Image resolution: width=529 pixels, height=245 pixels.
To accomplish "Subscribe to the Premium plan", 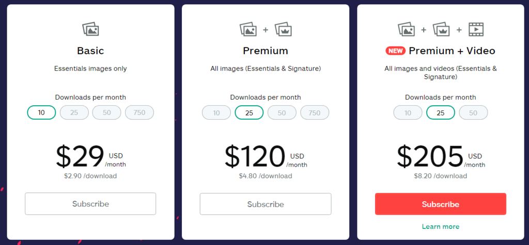I will tap(266, 204).
